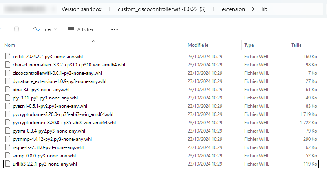Click file icon next to idna-3.6 wheel
327x175 pixels.
(8, 90)
